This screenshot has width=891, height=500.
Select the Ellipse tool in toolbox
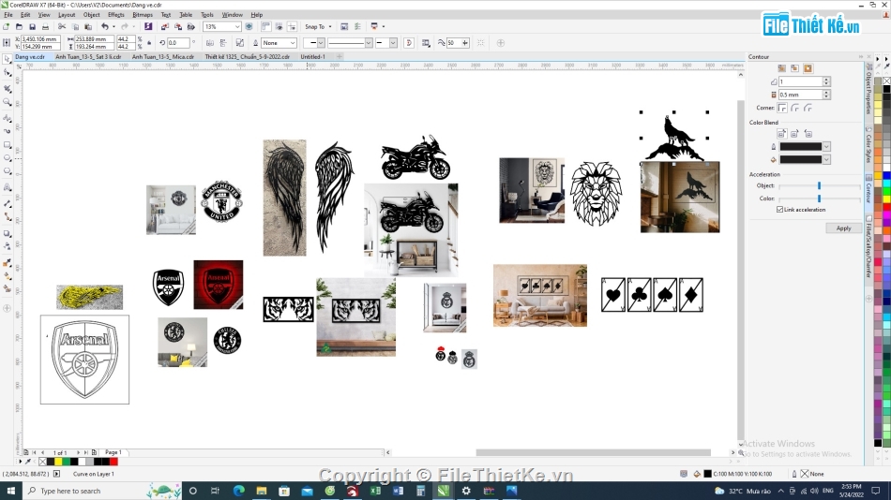click(x=8, y=158)
